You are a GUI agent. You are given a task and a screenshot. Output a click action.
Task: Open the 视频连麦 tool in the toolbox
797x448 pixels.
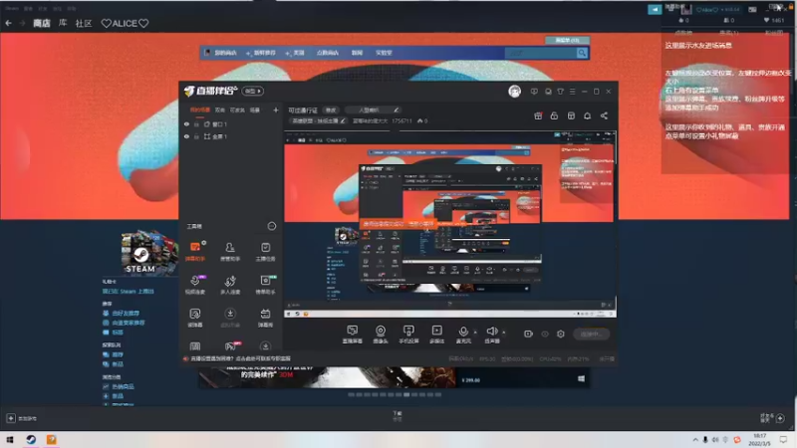pos(195,285)
